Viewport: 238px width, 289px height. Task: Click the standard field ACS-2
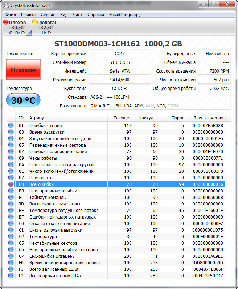[x=160, y=97]
